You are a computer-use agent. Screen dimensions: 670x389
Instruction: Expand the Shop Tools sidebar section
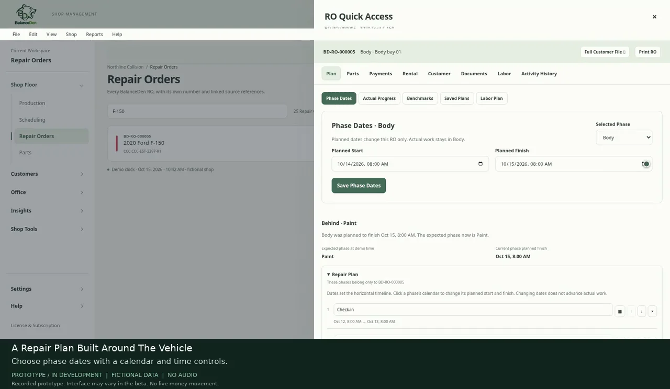82,229
